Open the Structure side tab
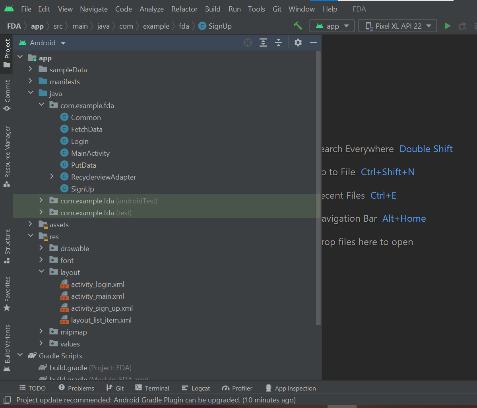Image resolution: width=477 pixels, height=408 pixels. click(7, 246)
